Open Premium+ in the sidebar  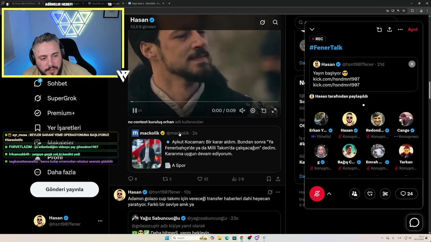(x=55, y=113)
